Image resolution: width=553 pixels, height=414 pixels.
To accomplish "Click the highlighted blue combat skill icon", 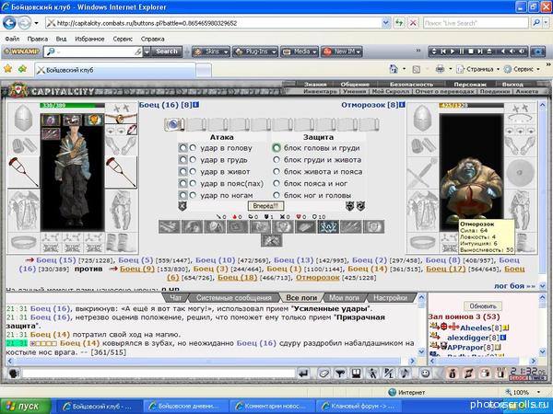I will click(x=327, y=226).
